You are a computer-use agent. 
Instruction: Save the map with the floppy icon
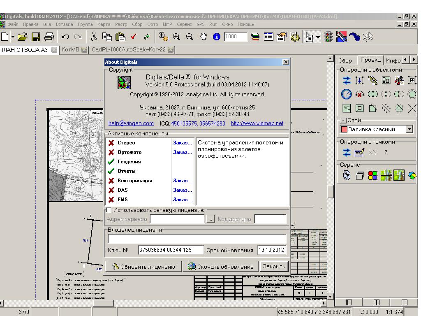click(36, 37)
